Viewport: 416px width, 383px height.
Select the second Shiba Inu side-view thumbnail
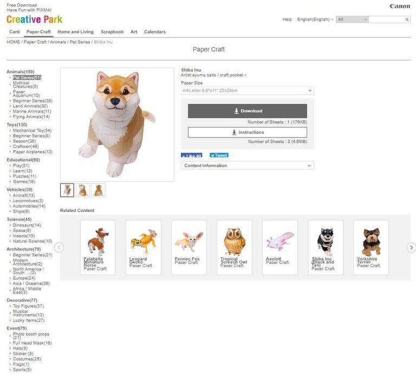pos(83,190)
